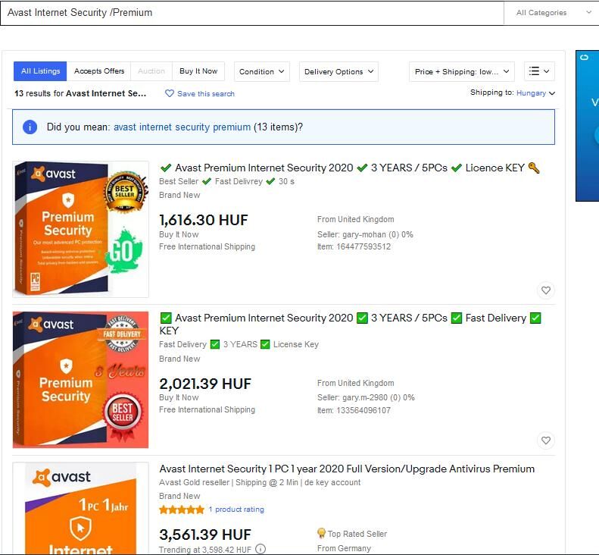The width and height of the screenshot is (599, 555).
Task: Open the All Categories dropdown
Action: [x=553, y=13]
